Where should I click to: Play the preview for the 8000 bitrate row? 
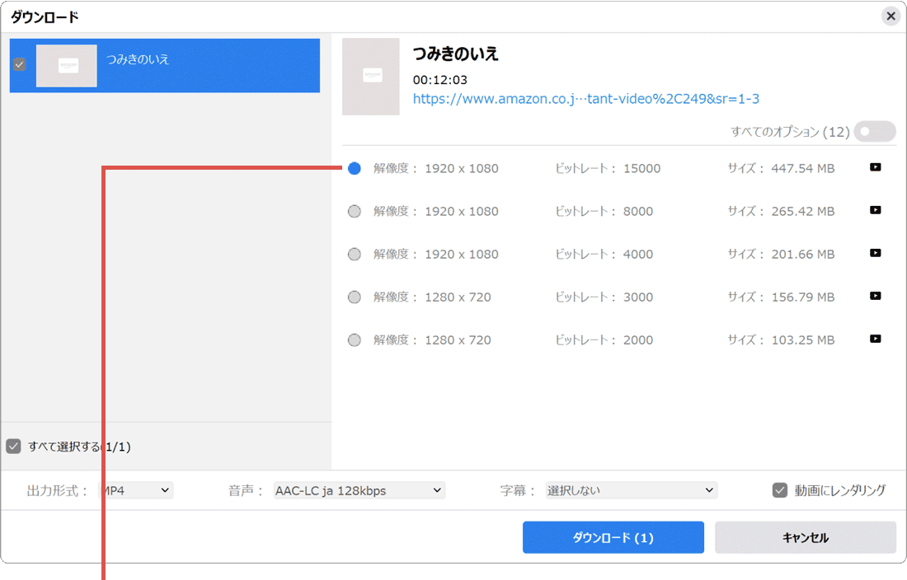[875, 210]
